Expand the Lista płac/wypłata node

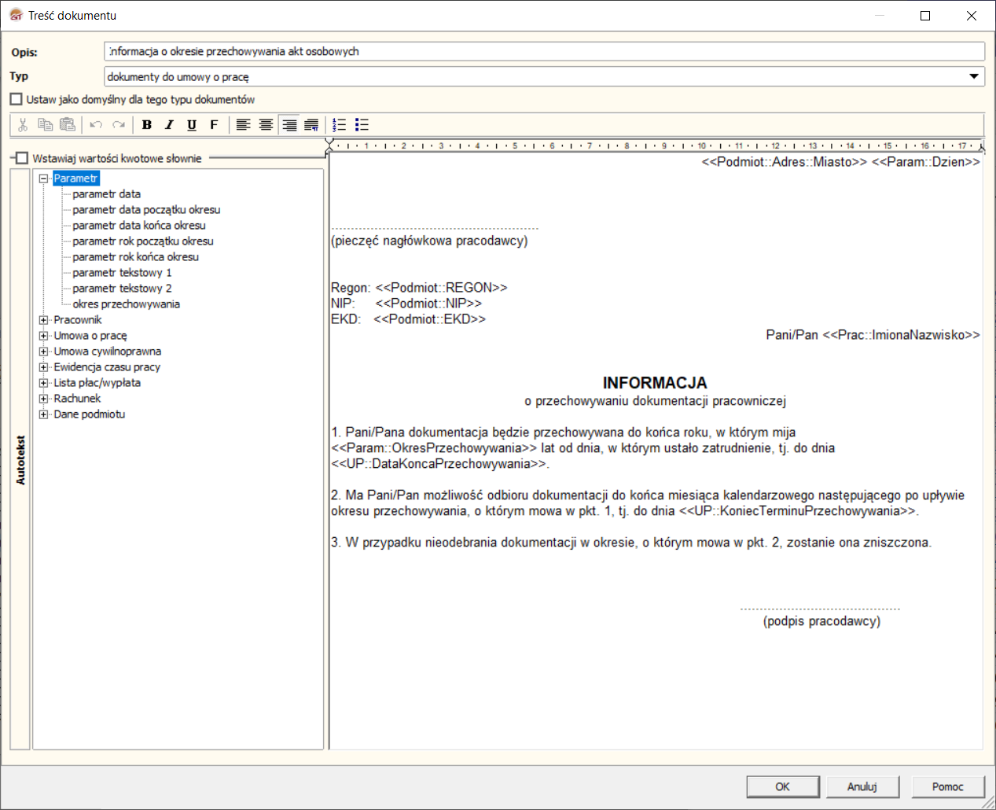click(44, 383)
